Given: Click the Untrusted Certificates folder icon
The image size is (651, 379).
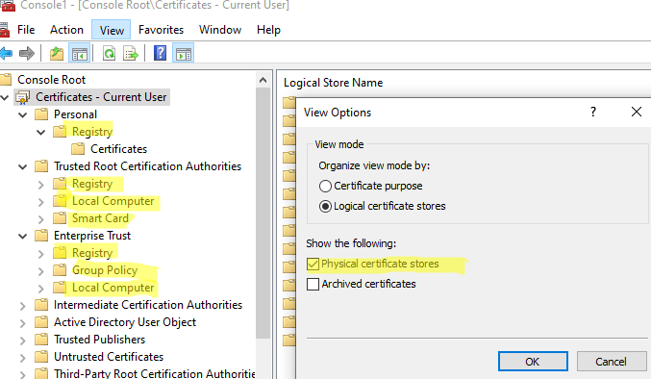Looking at the screenshot, I should coord(41,357).
